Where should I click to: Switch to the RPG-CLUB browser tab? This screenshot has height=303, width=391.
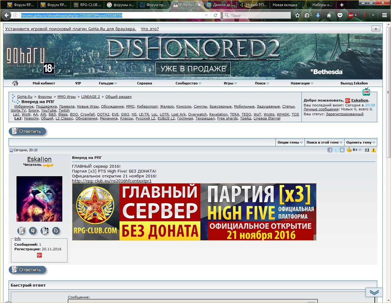click(87, 5)
